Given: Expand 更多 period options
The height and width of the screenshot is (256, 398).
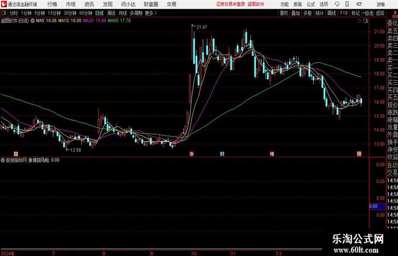Looking at the screenshot, I should pyautogui.click(x=151, y=13).
